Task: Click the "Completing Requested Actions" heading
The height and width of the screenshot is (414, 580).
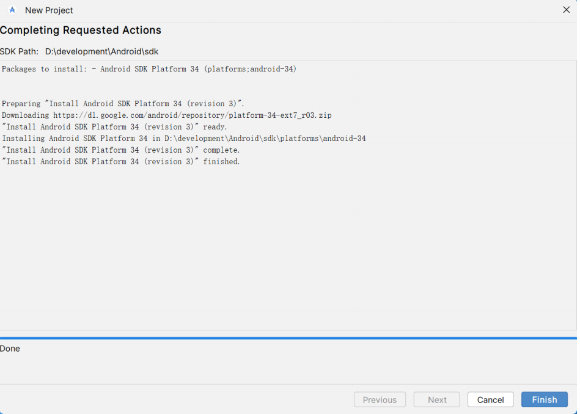Action: 81,31
